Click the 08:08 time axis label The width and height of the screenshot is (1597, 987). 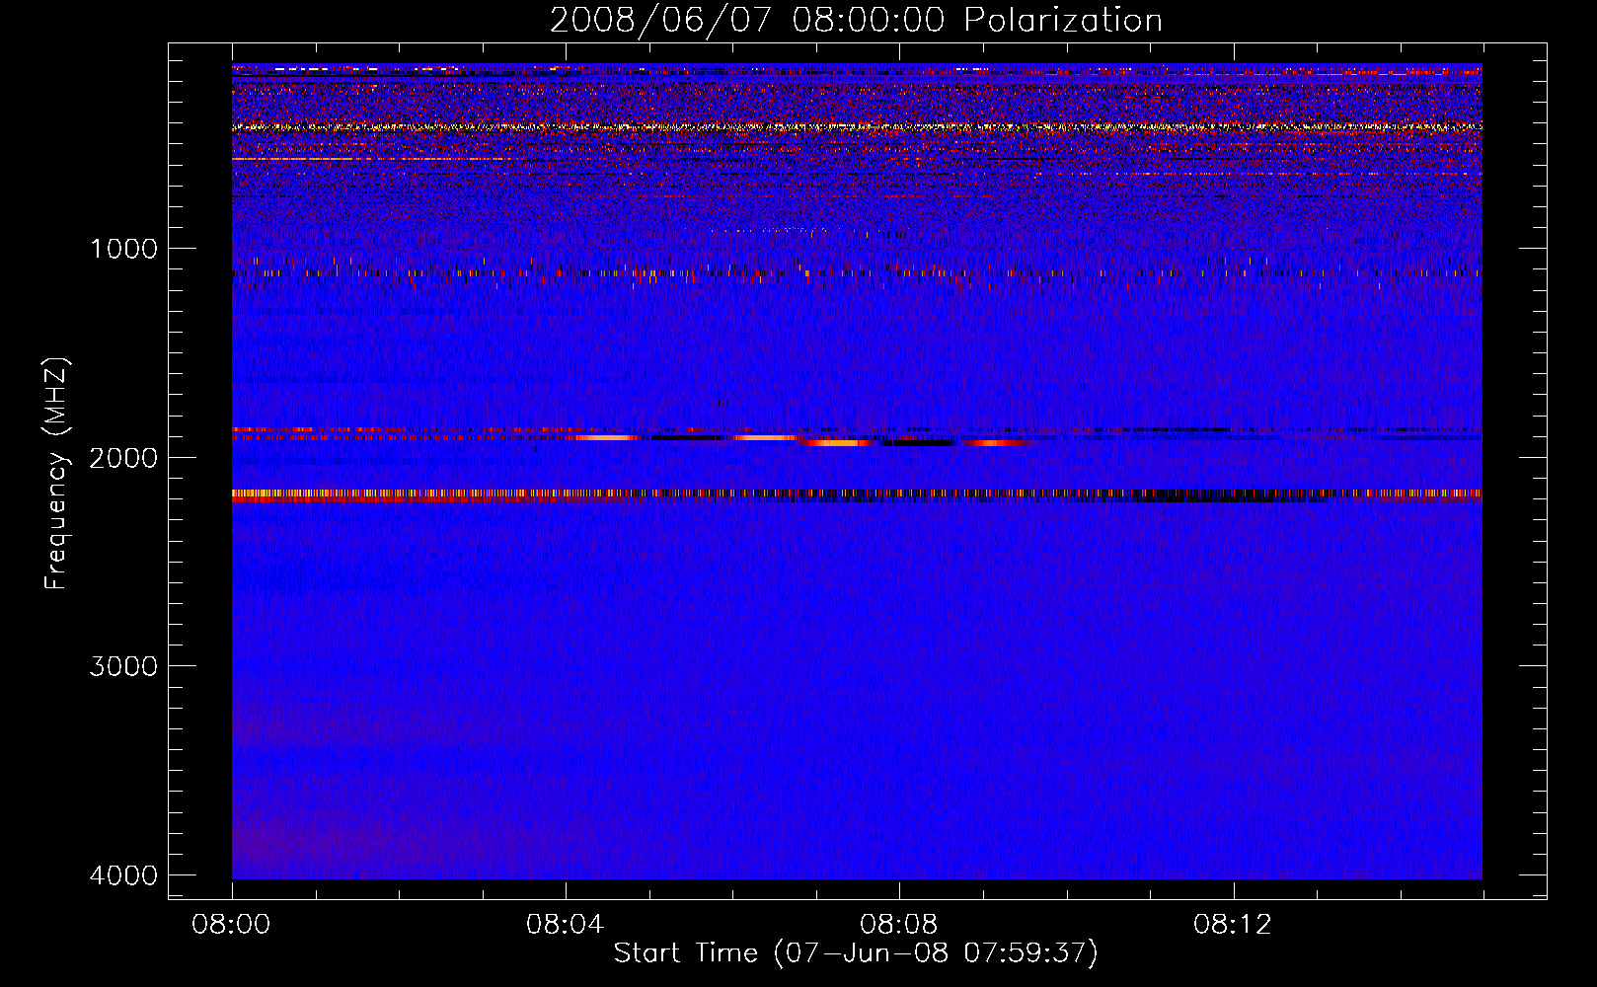(x=899, y=925)
